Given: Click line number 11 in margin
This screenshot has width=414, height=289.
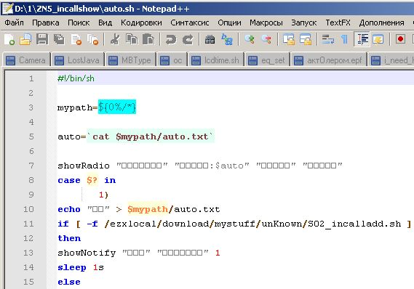Looking at the screenshot, I should [x=28, y=224].
